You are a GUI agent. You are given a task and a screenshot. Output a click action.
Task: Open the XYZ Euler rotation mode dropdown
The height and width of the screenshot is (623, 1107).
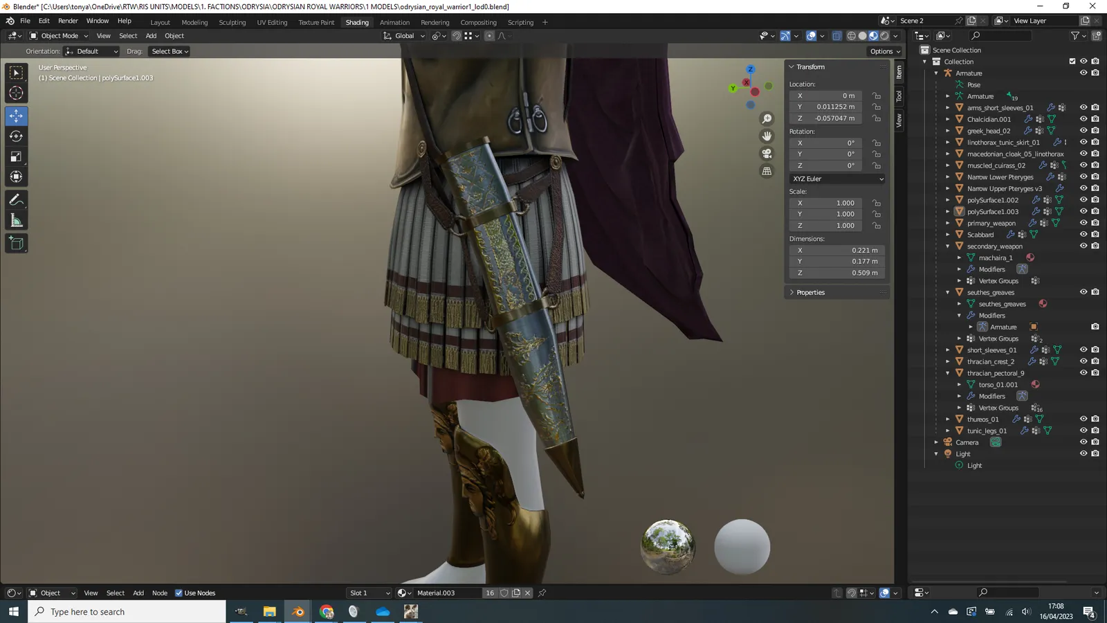coord(837,179)
